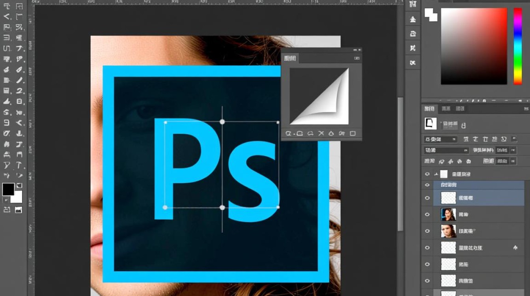This screenshot has height=296, width=530.
Task: Select the natural-color portrait layer thumbnail
Action: click(448, 231)
